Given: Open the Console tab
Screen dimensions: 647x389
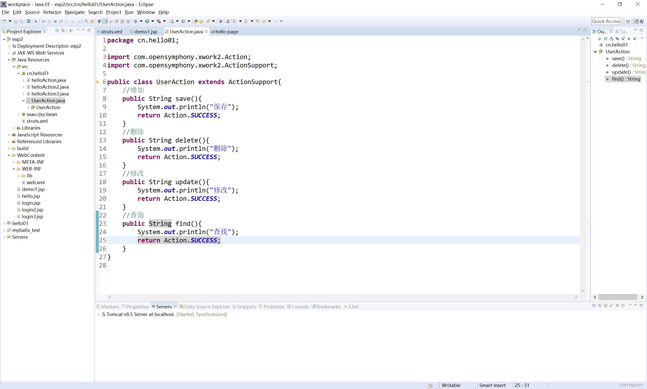Looking at the screenshot, I should pyautogui.click(x=298, y=306).
